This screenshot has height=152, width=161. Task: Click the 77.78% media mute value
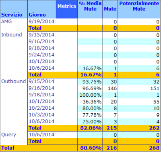[x=92, y=115]
